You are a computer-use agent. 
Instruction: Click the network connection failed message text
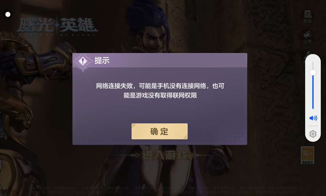click(160, 90)
